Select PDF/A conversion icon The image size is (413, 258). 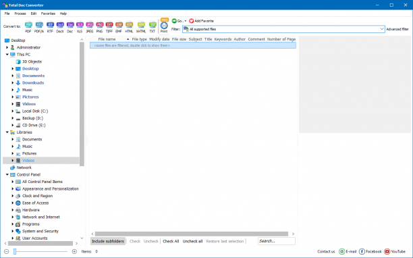tap(39, 27)
